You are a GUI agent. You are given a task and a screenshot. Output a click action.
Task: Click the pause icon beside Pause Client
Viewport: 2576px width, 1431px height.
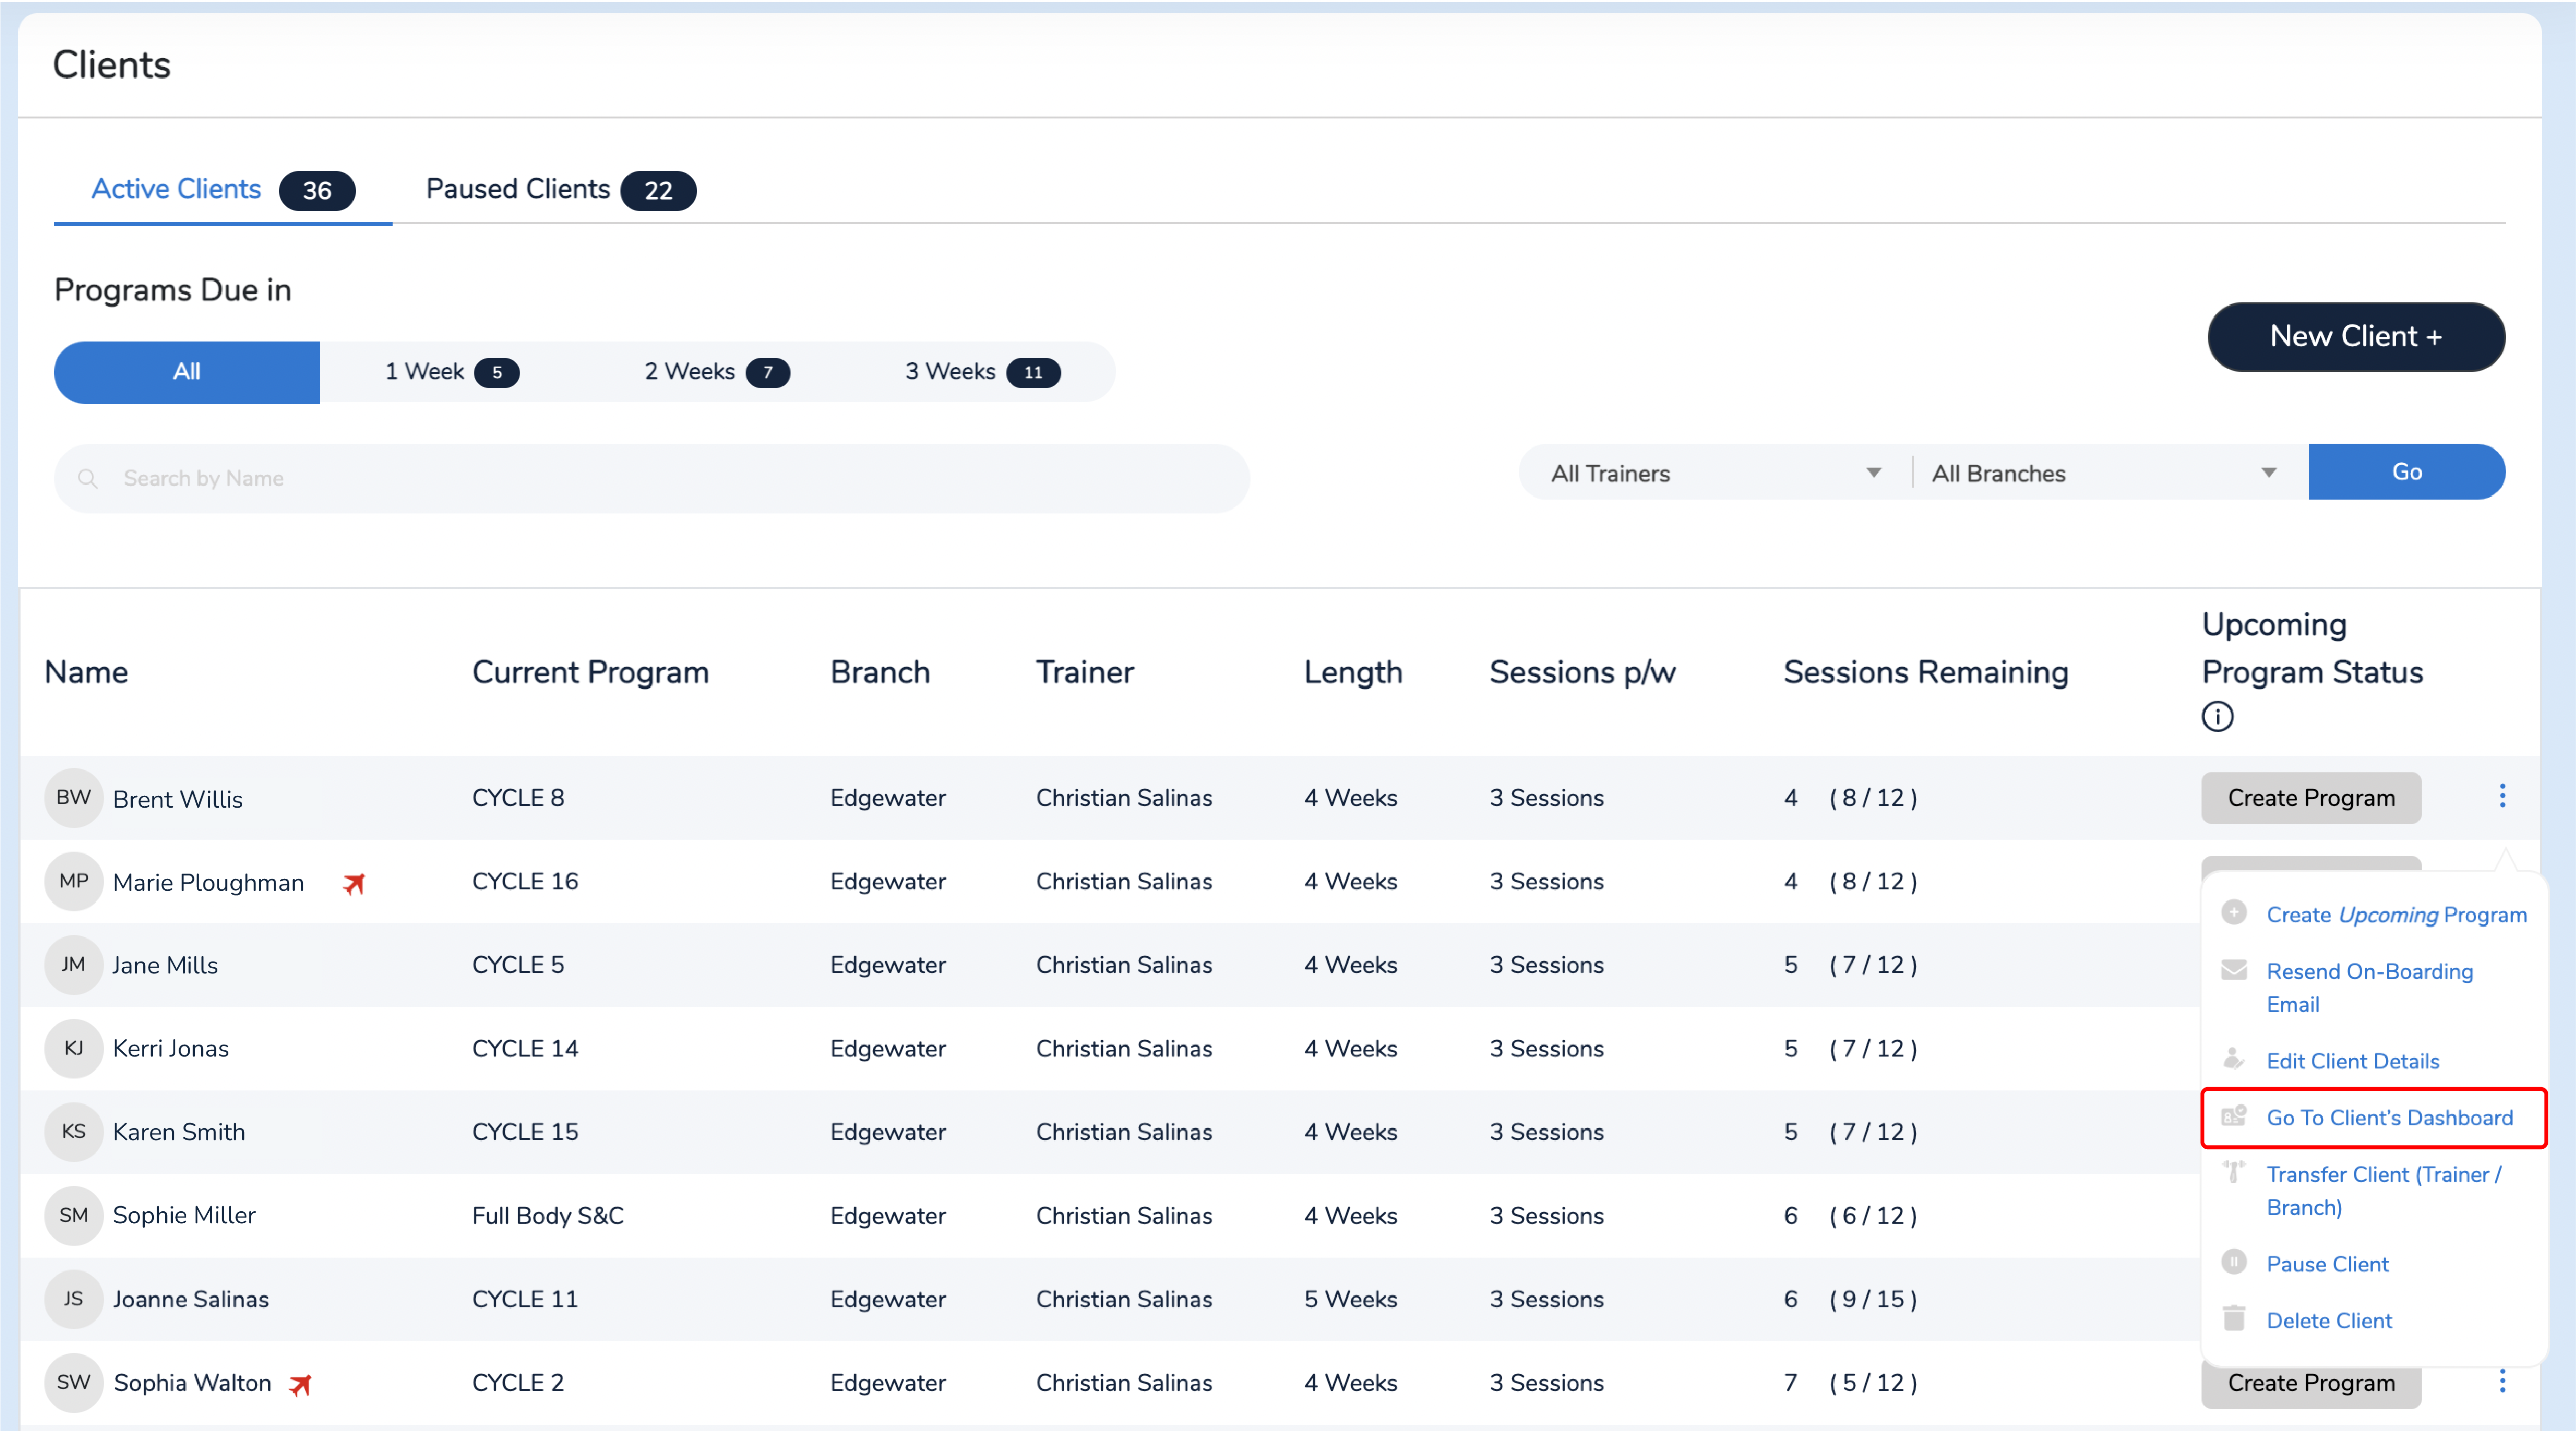(2234, 1262)
